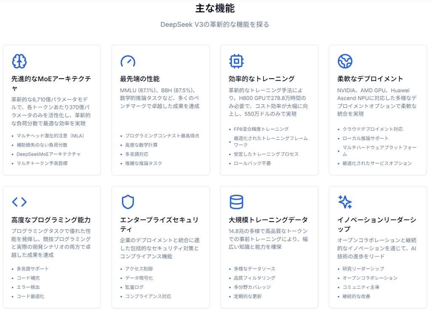
Task: Click bullet 多分野カバレッジ
Action: [x=252, y=287]
